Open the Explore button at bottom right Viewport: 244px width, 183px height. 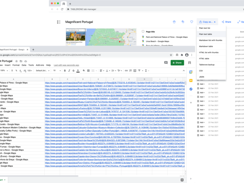(182, 180)
